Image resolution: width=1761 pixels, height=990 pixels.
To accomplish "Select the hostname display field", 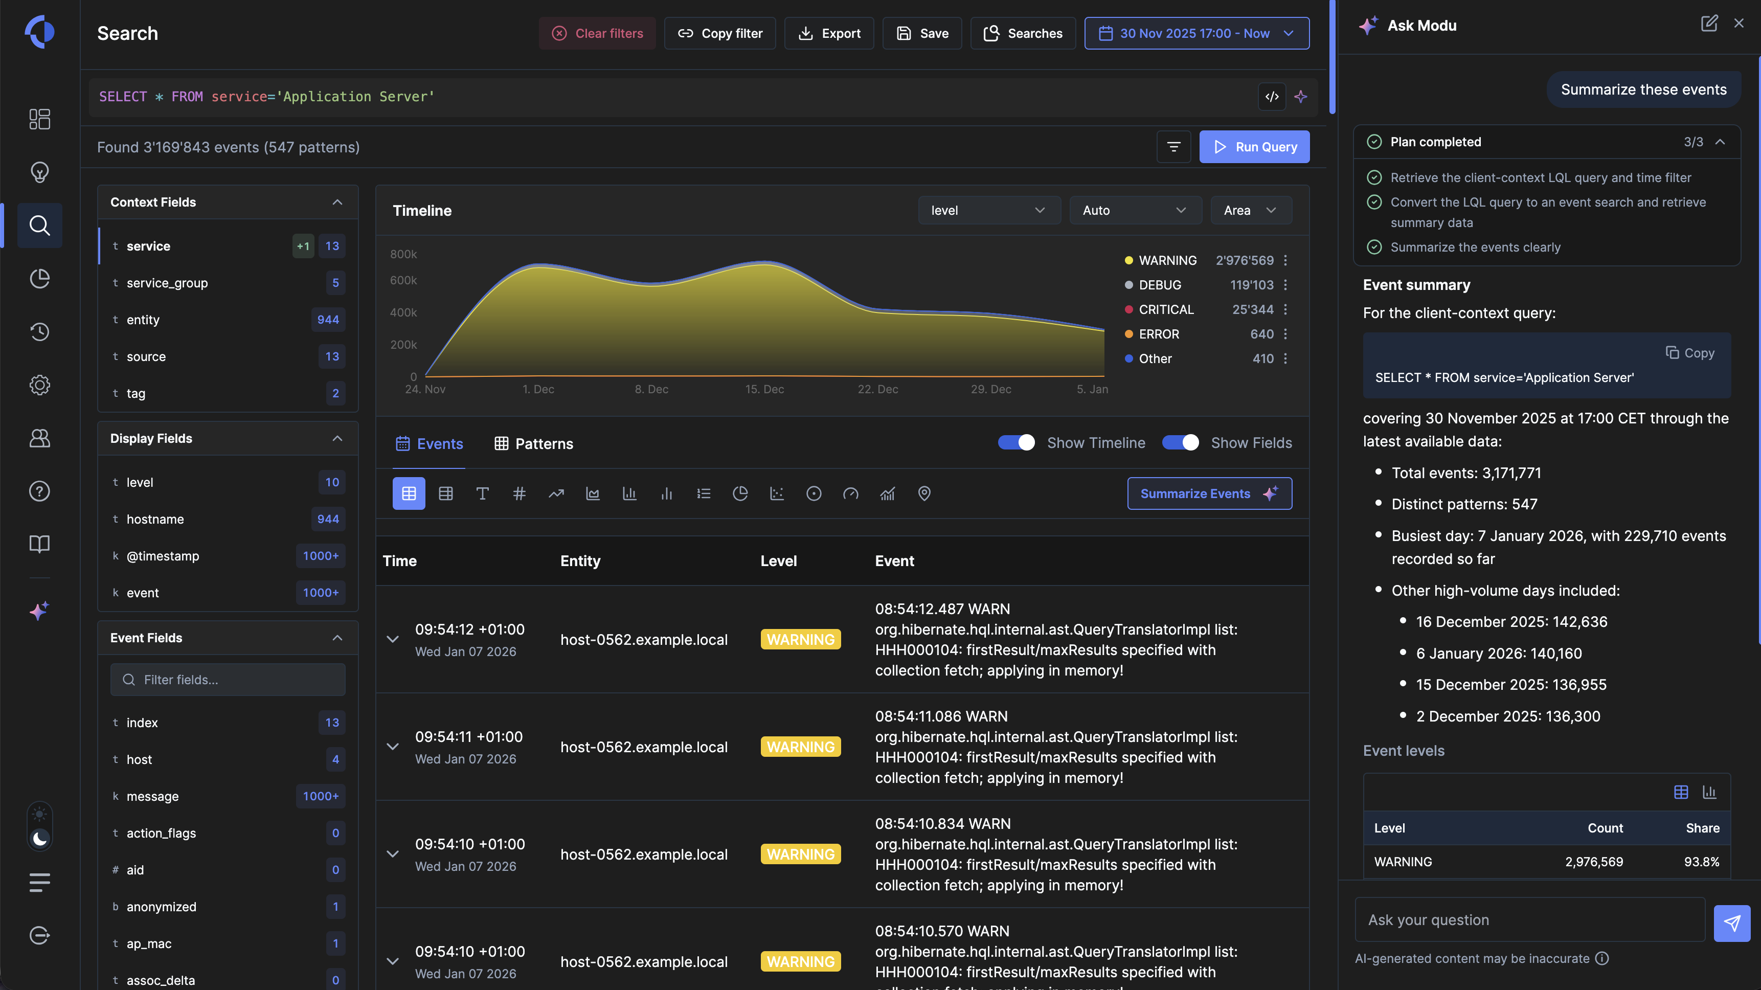I will tap(229, 520).
